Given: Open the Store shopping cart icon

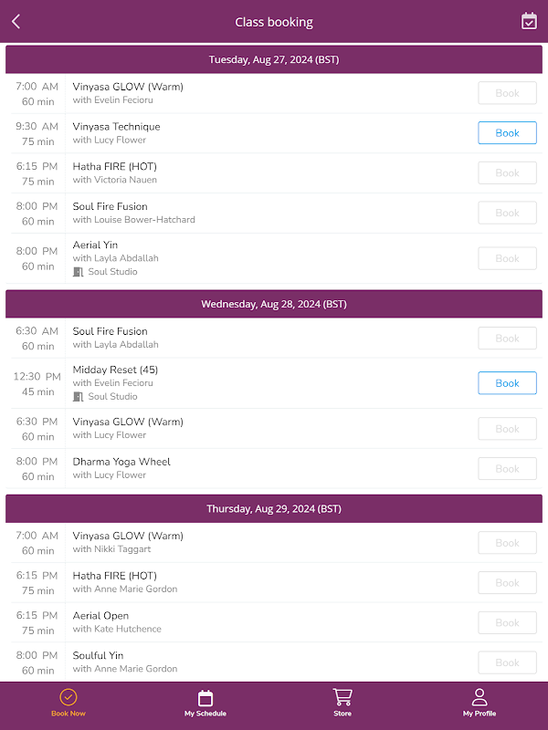Looking at the screenshot, I should pos(342,698).
